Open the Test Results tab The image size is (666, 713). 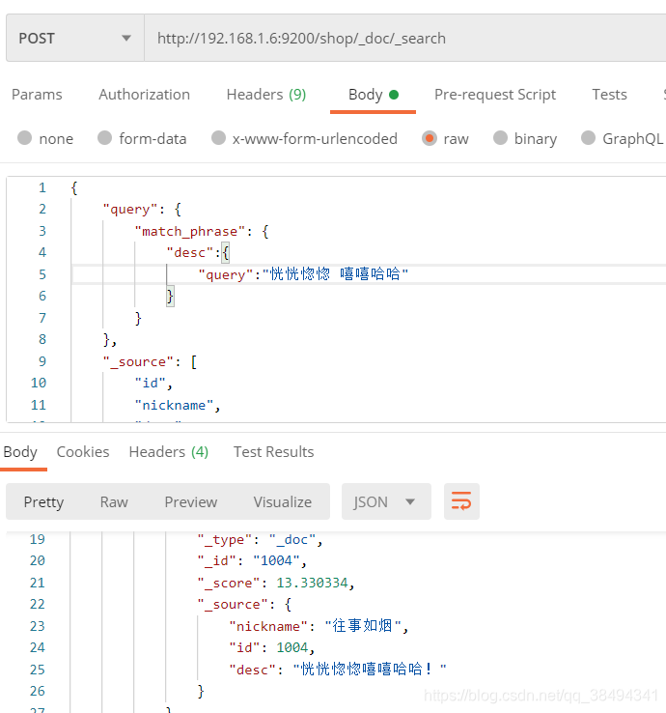273,451
